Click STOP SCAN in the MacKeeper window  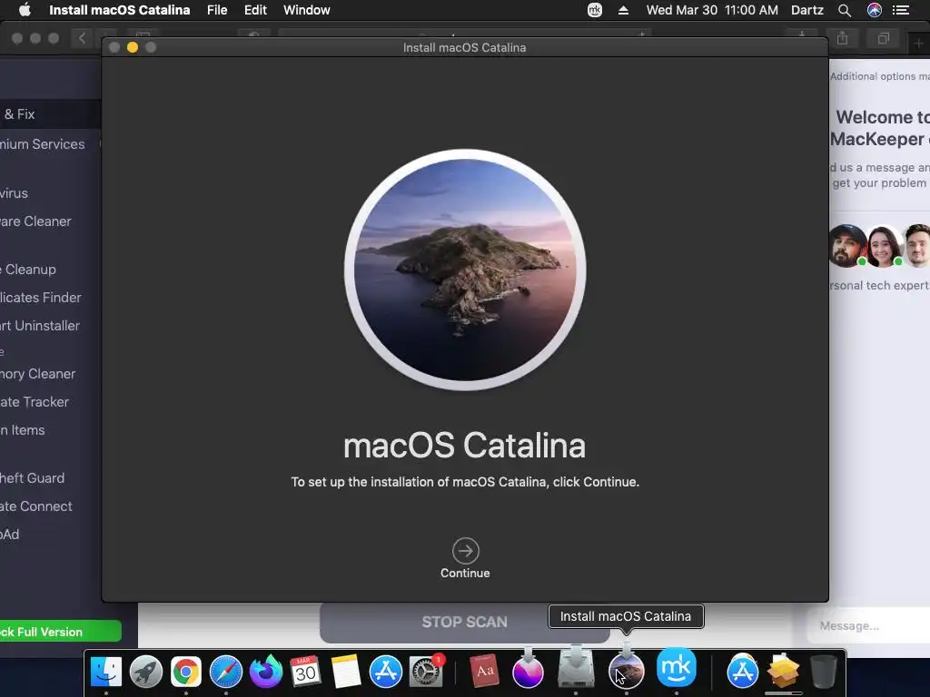coord(464,622)
